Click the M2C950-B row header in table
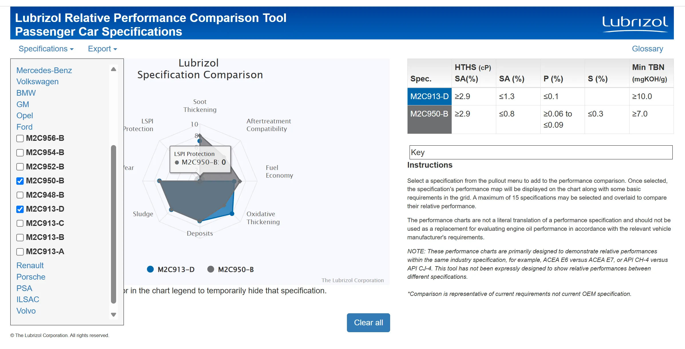Image resolution: width=685 pixels, height=349 pixels. pyautogui.click(x=429, y=119)
